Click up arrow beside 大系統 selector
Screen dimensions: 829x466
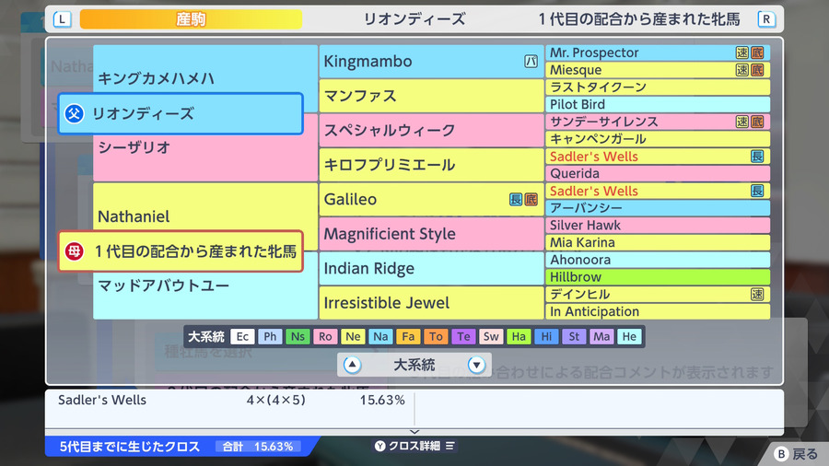(352, 365)
